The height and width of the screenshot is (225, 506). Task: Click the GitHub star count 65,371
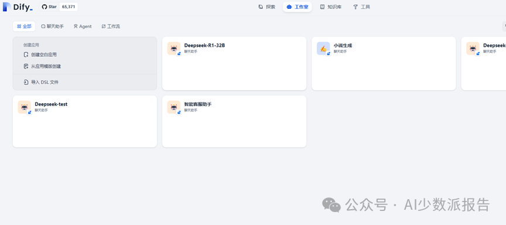69,7
